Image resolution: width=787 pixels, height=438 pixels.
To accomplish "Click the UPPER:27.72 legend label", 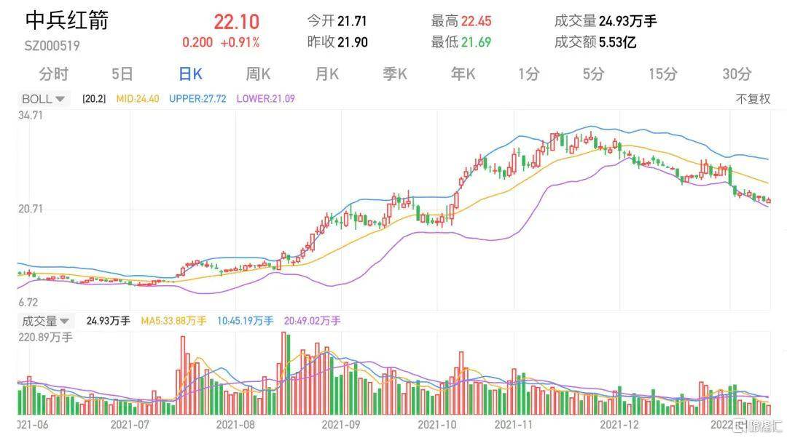I will click(197, 99).
